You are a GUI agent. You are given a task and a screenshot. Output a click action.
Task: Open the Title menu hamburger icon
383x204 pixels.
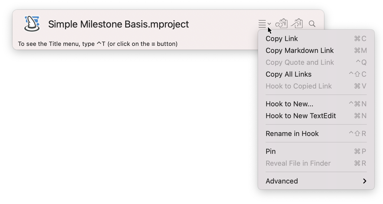[x=262, y=24]
